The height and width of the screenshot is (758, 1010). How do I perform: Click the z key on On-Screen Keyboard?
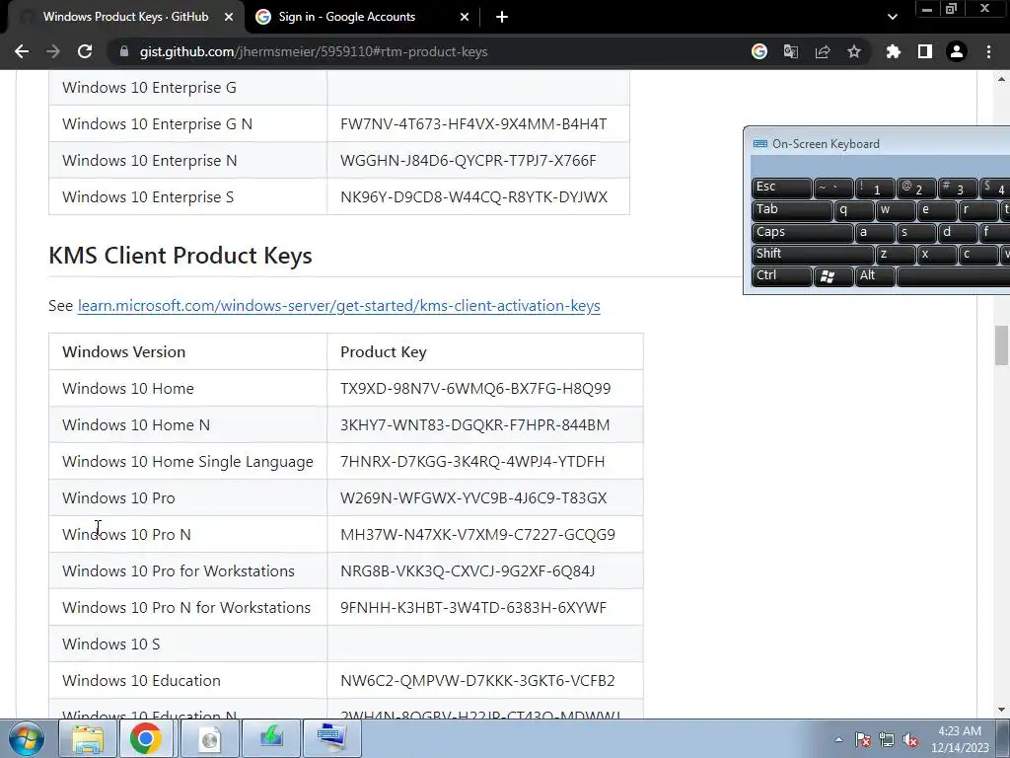click(x=896, y=255)
